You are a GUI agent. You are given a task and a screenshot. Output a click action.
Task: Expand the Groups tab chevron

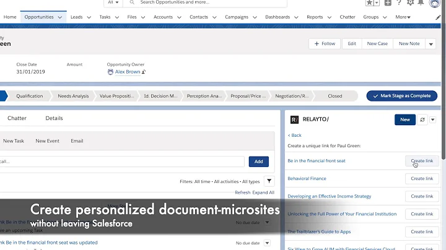click(x=385, y=17)
